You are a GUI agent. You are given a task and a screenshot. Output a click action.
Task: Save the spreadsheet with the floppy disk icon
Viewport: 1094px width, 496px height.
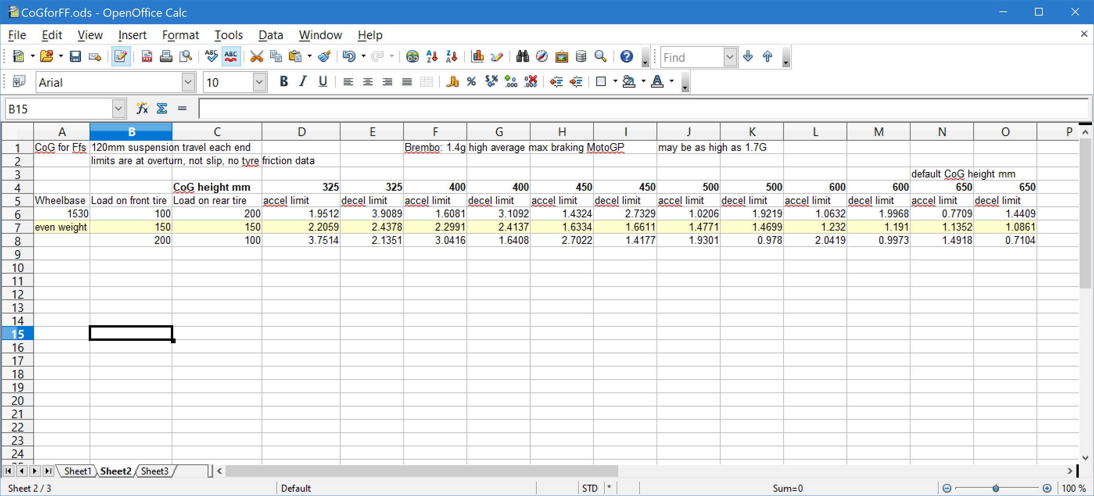click(75, 57)
